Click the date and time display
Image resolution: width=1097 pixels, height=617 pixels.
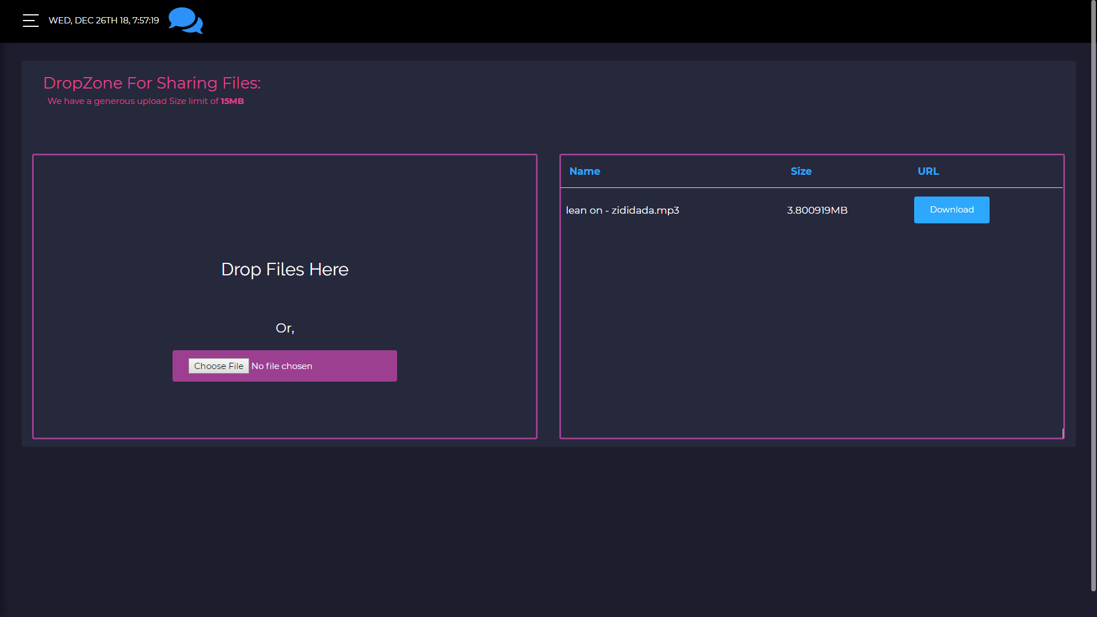pyautogui.click(x=103, y=21)
